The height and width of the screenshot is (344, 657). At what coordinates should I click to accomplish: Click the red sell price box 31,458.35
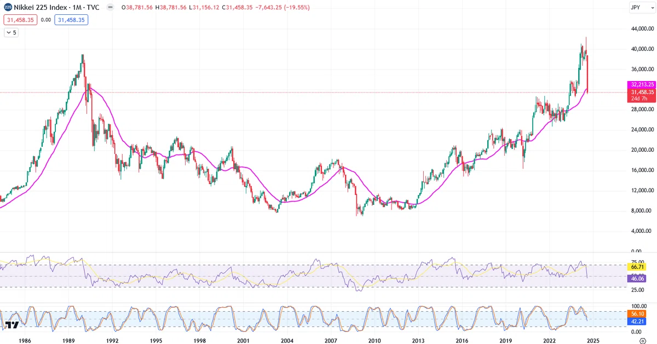click(x=21, y=20)
